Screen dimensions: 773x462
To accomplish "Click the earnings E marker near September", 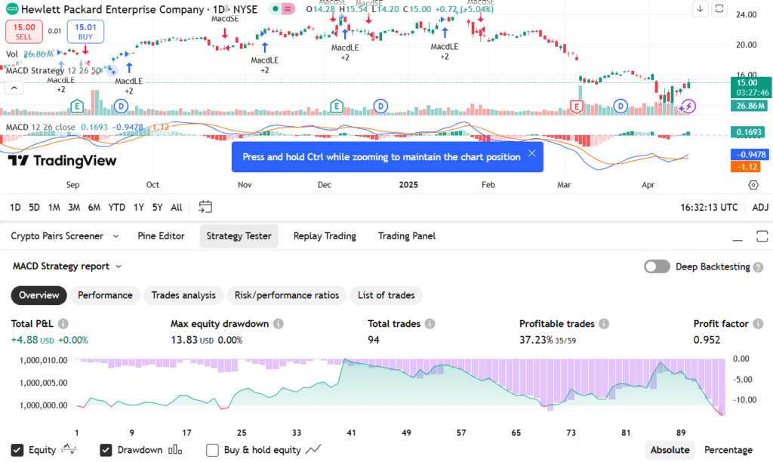I will tap(76, 106).
